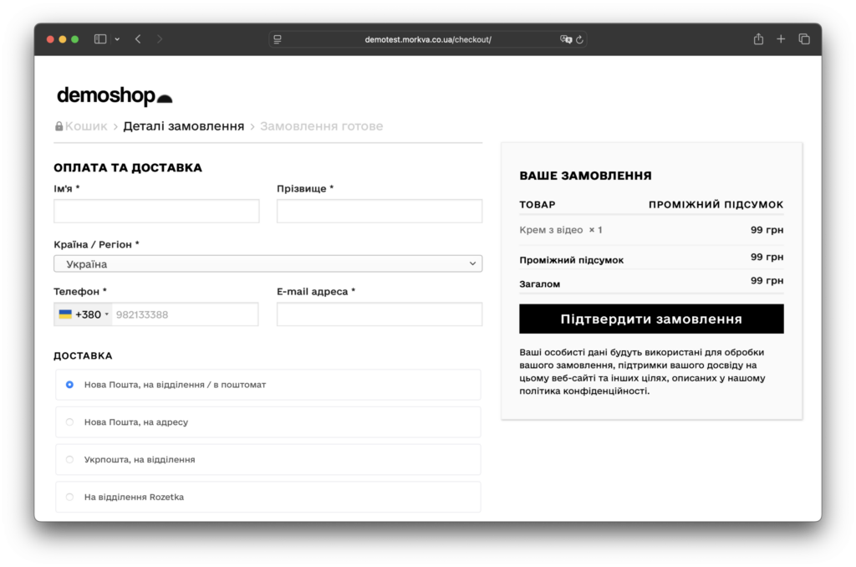Click the E-mail адреса input field
856x567 pixels.
coord(380,314)
